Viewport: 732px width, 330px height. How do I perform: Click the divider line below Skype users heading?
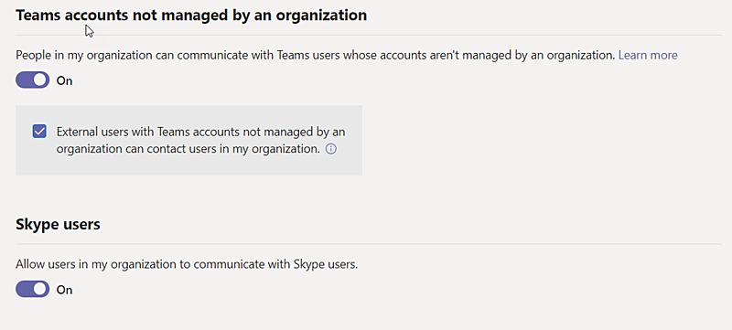[369, 244]
